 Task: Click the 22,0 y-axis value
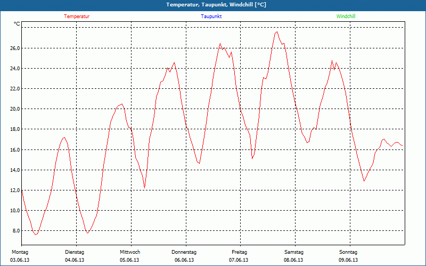coord(15,89)
